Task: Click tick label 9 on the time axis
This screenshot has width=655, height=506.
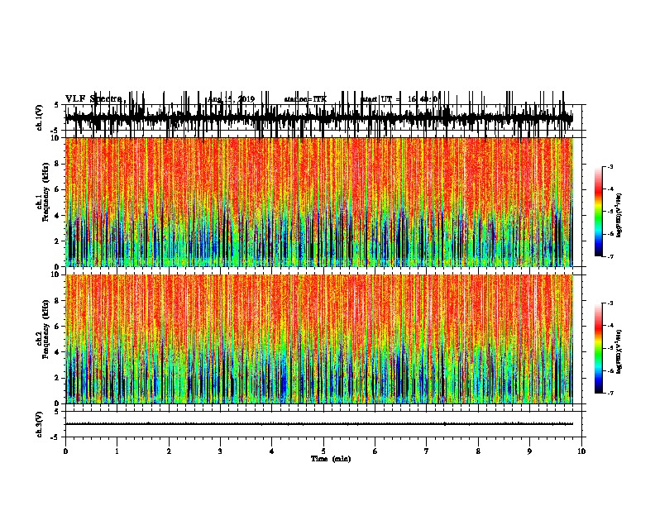Action: point(529,451)
